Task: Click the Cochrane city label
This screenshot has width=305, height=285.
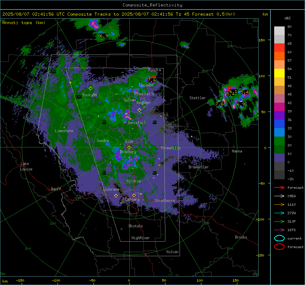Action: coord(111,189)
